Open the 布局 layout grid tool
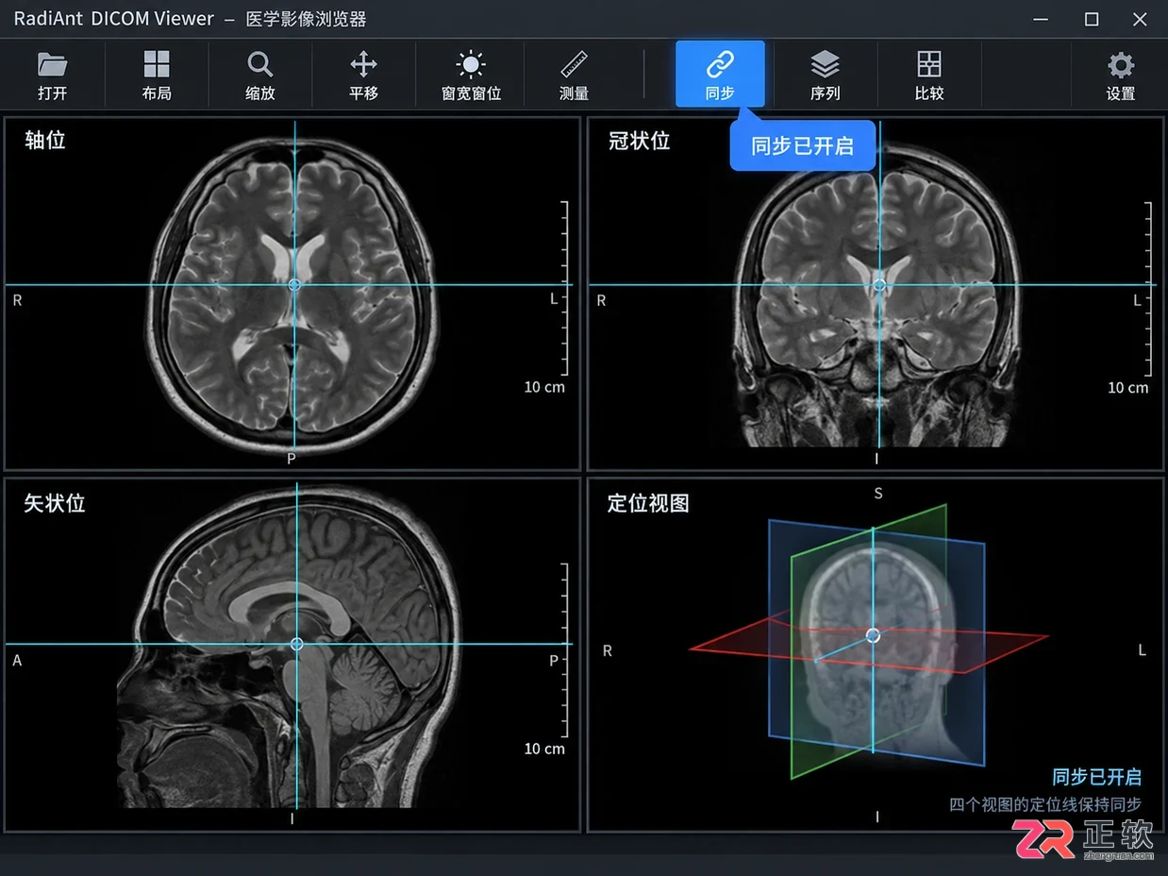This screenshot has width=1168, height=876. coord(157,75)
